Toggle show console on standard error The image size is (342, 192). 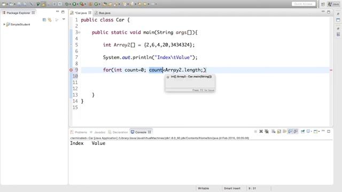click(296, 131)
